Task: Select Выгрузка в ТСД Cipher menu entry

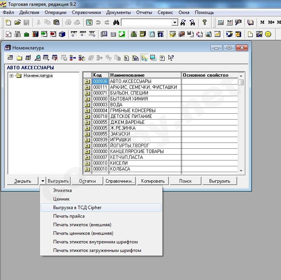Action: tap(77, 208)
